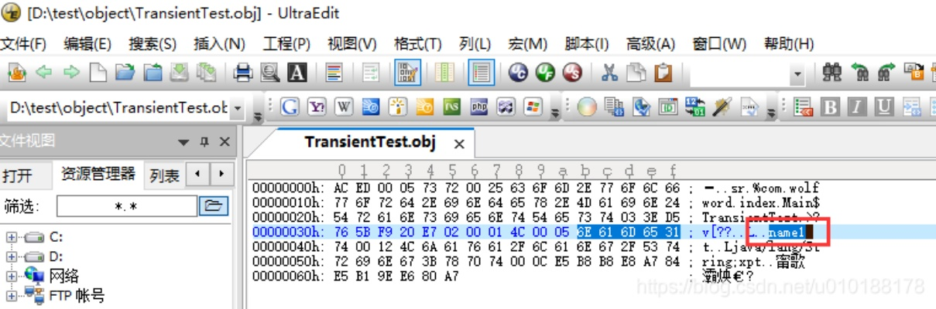
Task: Click the Paste clipboard icon
Action: coord(663,73)
